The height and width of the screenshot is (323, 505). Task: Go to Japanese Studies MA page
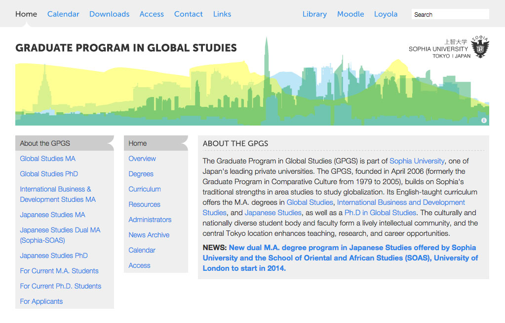tap(52, 215)
